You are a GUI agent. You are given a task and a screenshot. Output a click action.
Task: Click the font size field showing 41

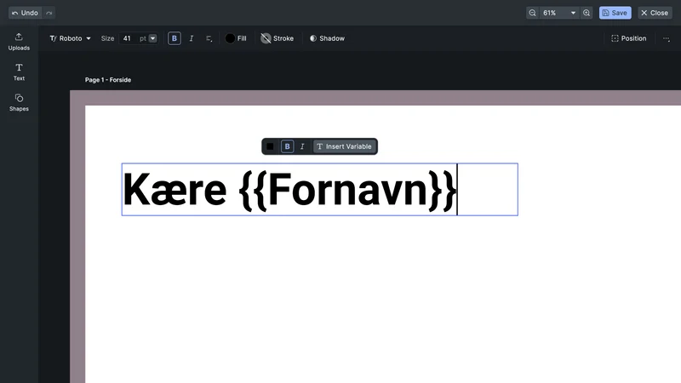pos(129,38)
